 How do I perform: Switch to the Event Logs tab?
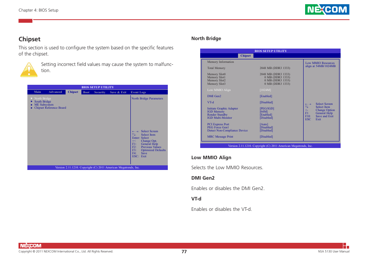coord(138,92)
